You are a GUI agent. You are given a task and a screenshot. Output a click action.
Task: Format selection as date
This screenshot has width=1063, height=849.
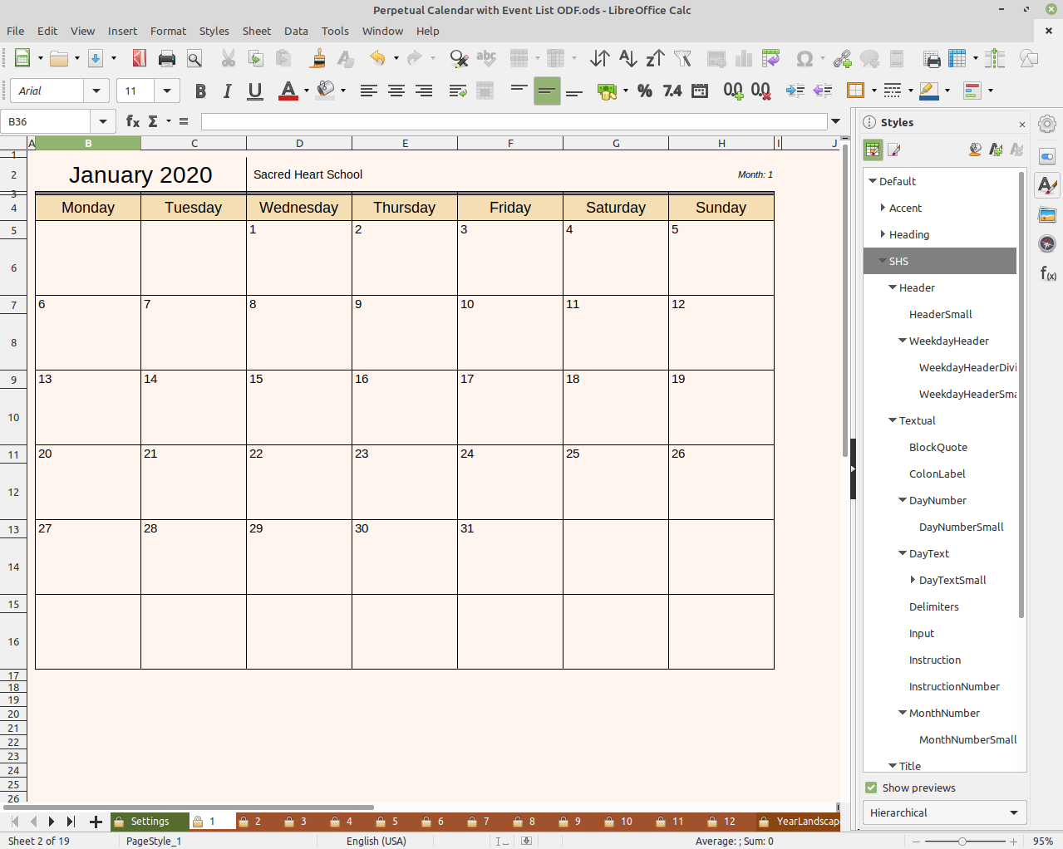pyautogui.click(x=699, y=91)
